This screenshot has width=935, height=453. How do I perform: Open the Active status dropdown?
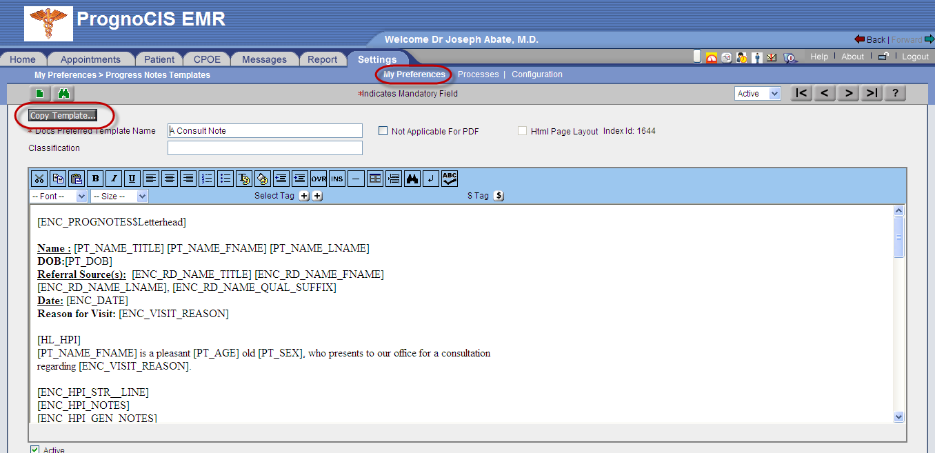[x=758, y=94]
